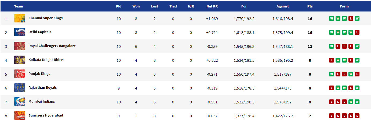Viewport: 371px width, 124px height.
Task: Sort table by Pts column header
Action: pyautogui.click(x=310, y=6)
